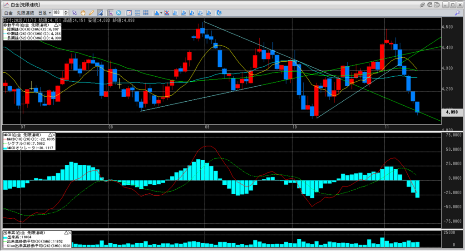Click the 75.0000 MACD axis label
The image size is (465, 251).
click(454, 135)
